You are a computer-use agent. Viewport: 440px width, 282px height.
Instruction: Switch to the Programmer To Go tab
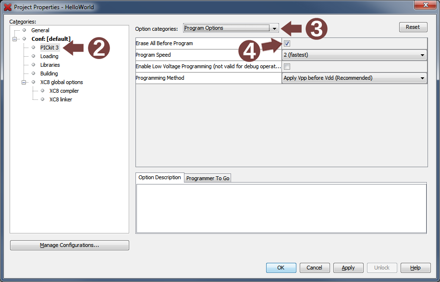point(208,178)
